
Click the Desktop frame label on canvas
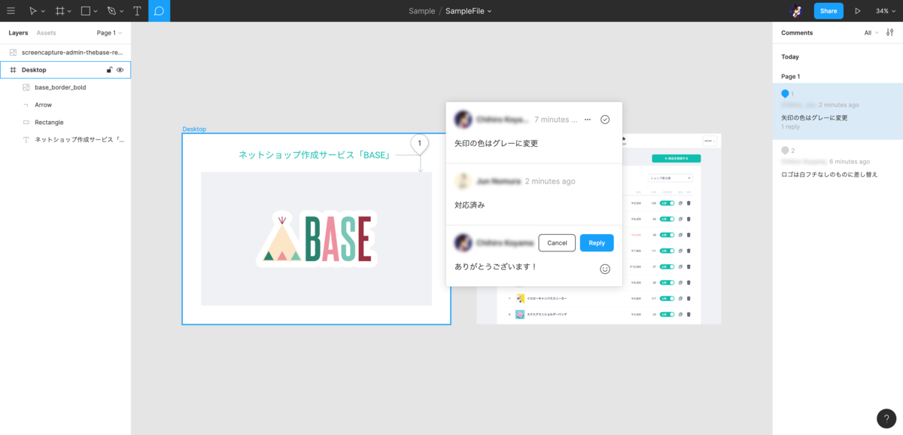coord(193,129)
